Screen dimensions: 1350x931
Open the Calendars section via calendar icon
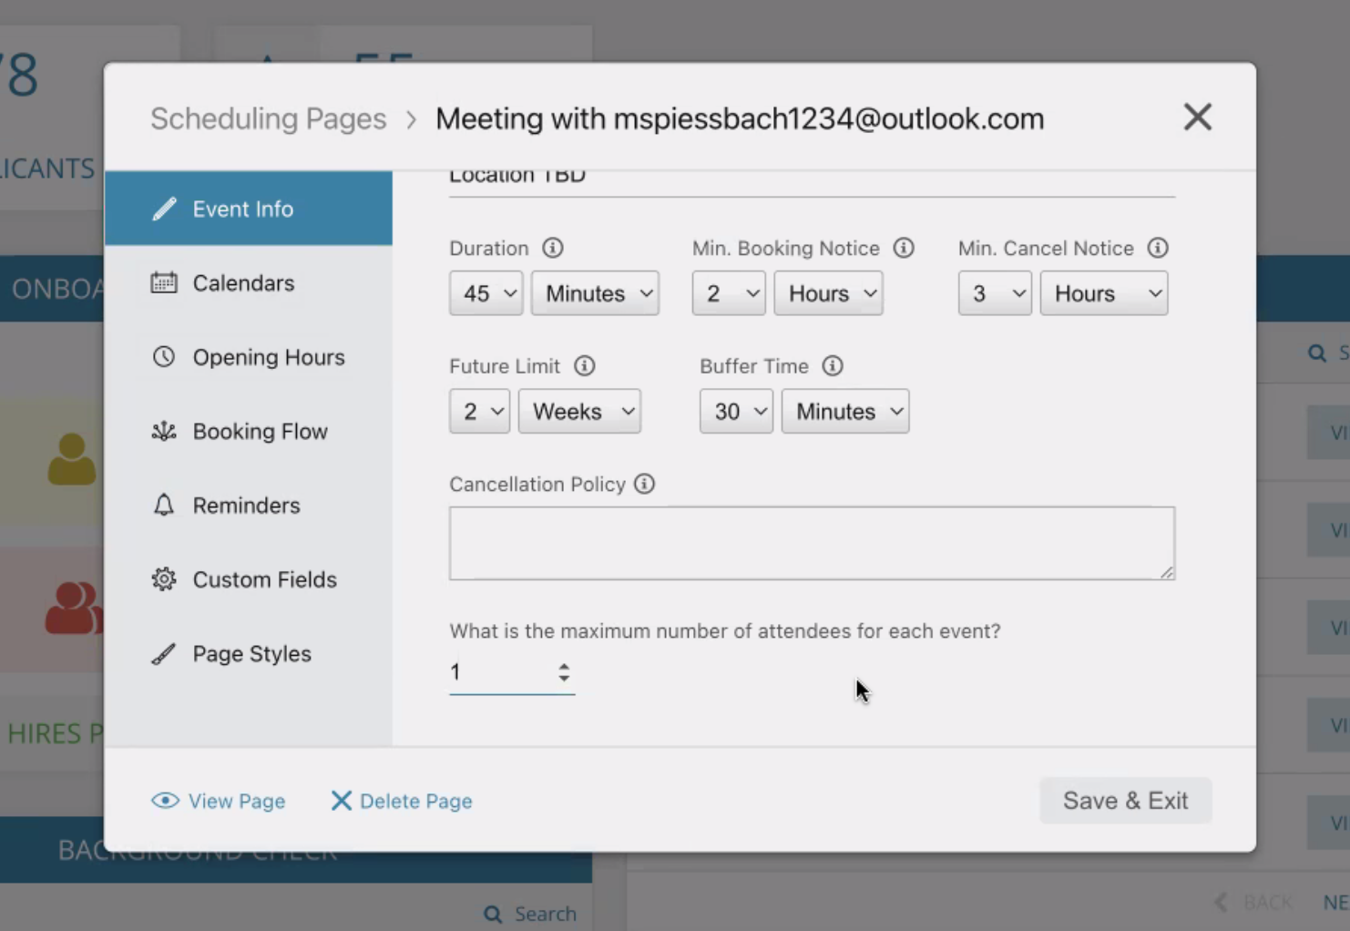tap(164, 282)
